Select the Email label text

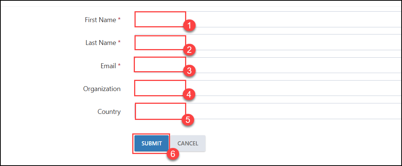(x=108, y=66)
